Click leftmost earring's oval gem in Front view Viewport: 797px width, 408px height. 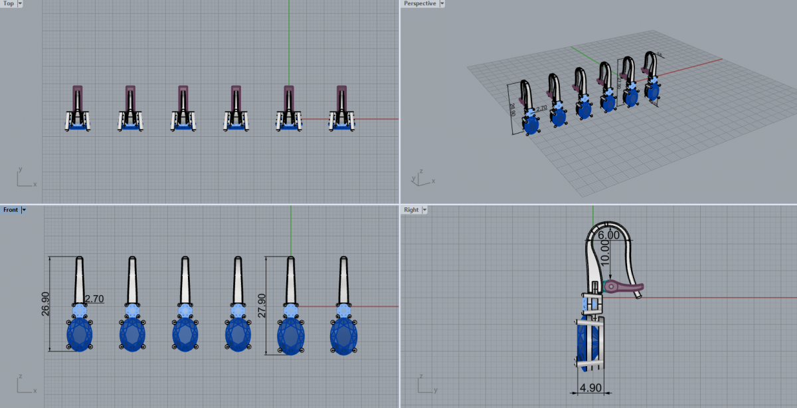click(79, 334)
